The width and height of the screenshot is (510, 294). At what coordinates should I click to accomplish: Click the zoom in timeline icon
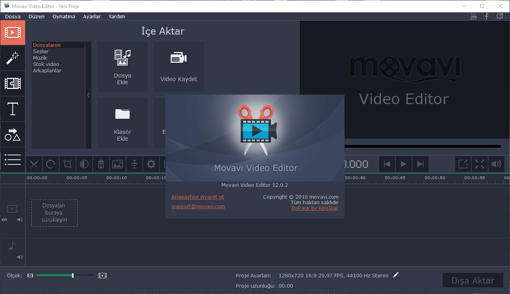tap(103, 275)
